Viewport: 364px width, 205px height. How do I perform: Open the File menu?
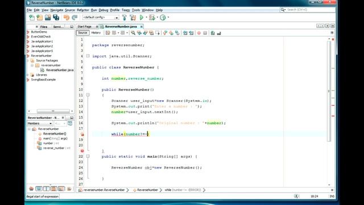(x=29, y=10)
